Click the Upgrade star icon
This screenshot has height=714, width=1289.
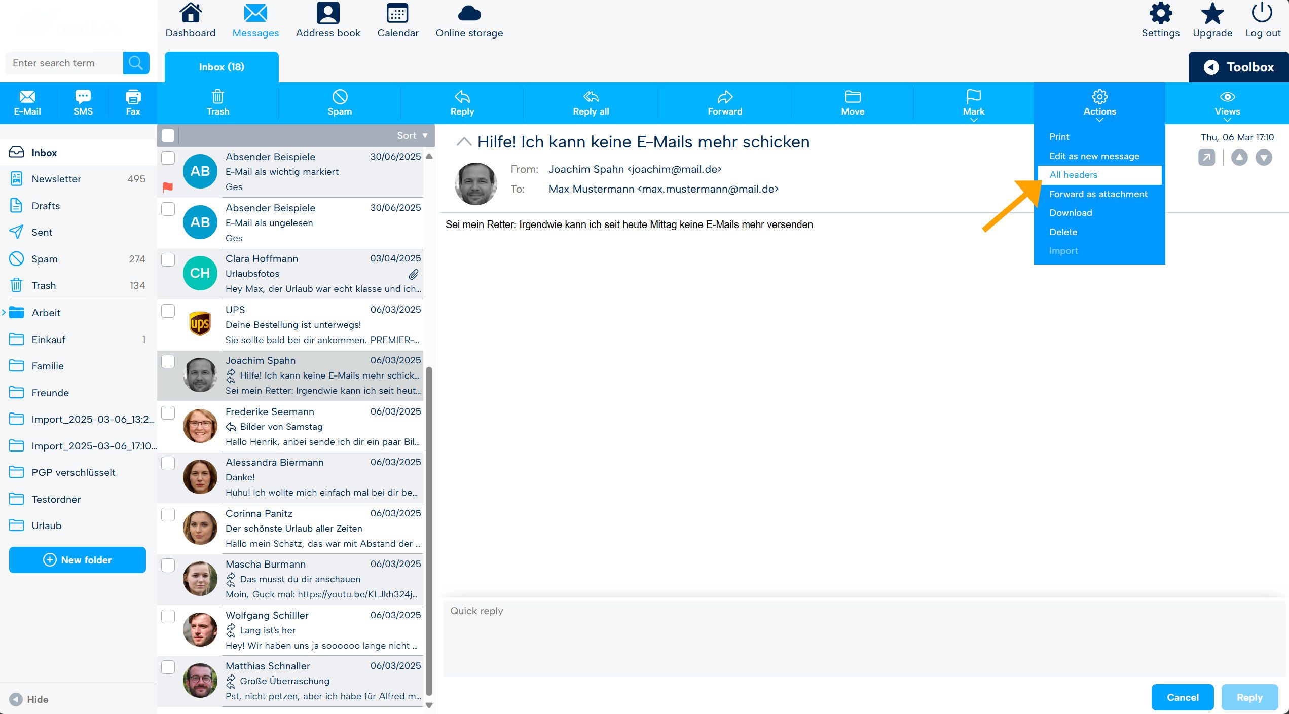(x=1212, y=13)
